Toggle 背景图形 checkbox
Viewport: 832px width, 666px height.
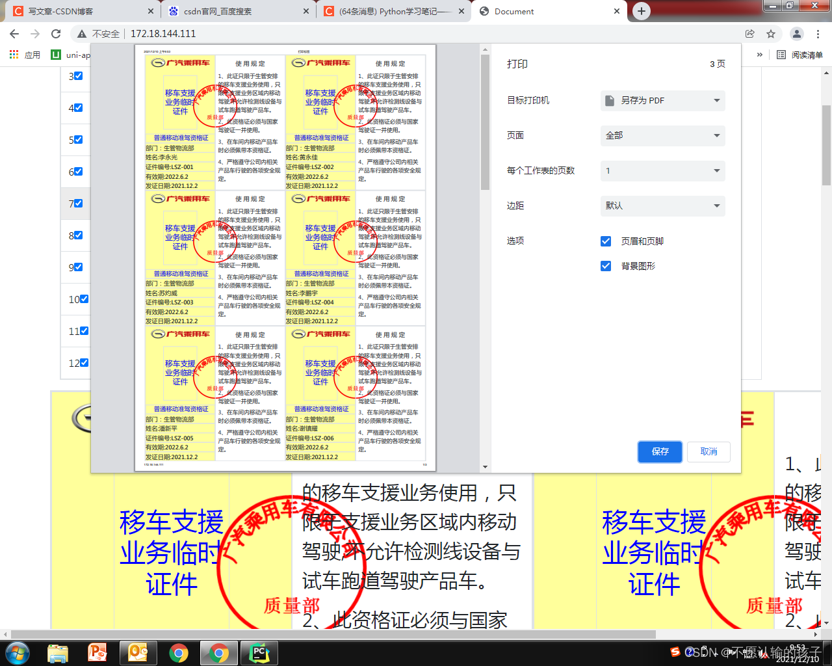pos(606,266)
